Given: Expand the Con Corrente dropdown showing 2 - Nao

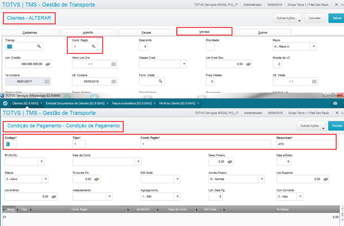Looking at the screenshot, I should [x=300, y=197].
